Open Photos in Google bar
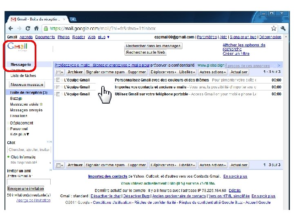294x221 pixels. [64, 37]
